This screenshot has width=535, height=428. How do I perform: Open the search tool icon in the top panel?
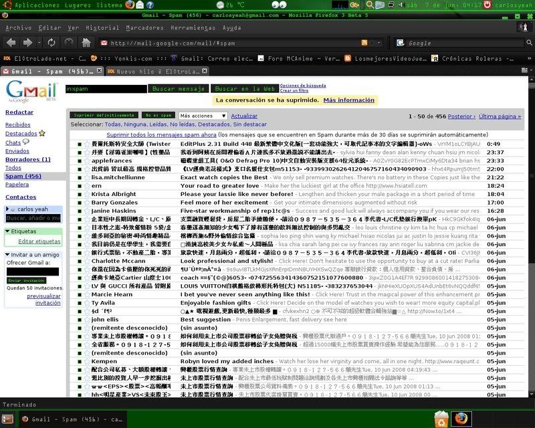pyautogui.click(x=370, y=5)
